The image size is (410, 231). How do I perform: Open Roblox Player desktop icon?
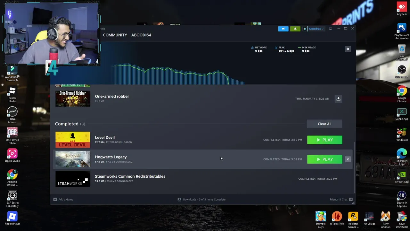coord(12,218)
